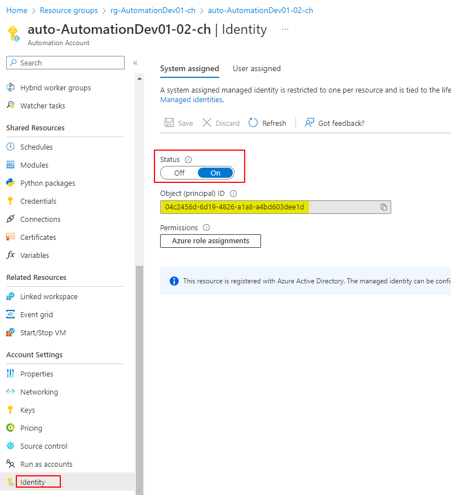Click the Status info circle icon
The width and height of the screenshot is (451, 495).
click(x=188, y=160)
